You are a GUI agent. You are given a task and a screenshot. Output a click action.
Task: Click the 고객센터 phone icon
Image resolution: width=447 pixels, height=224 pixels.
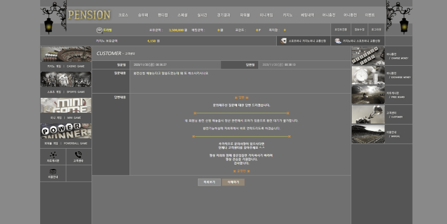[78, 155]
